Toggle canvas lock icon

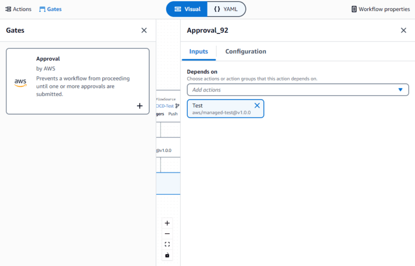tap(167, 255)
